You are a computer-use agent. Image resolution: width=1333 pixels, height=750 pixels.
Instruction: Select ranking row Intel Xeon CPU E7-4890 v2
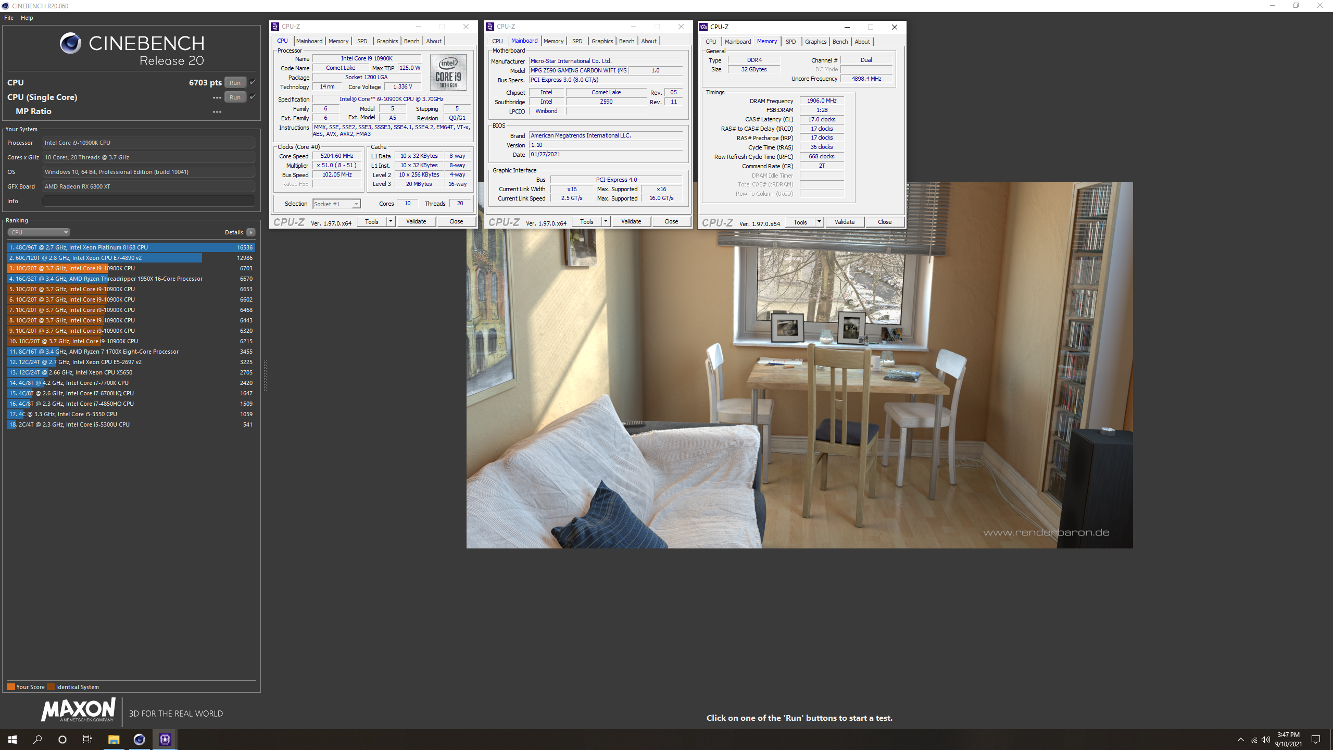click(x=131, y=258)
